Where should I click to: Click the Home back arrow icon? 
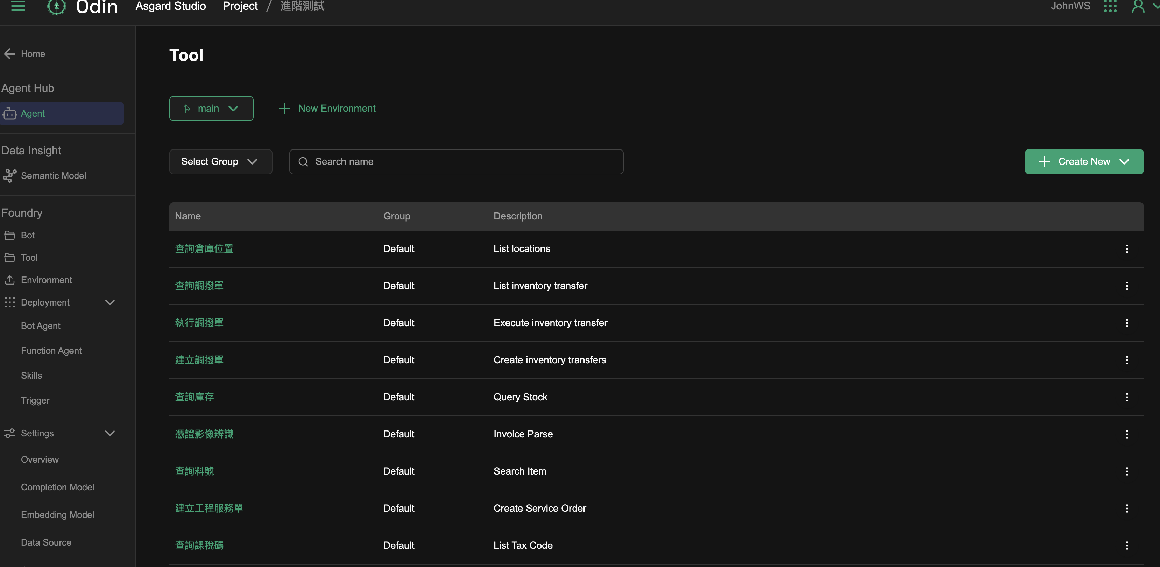(10, 54)
